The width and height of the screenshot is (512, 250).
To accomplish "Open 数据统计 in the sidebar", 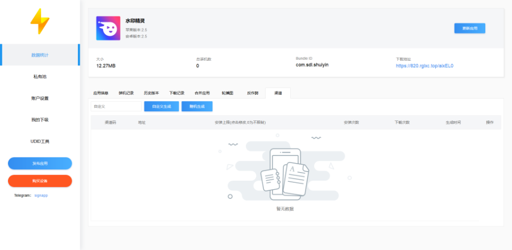I will [x=40, y=55].
